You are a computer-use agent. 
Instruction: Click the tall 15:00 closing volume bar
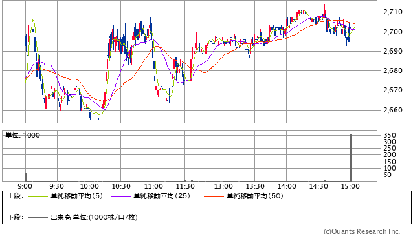(x=351, y=158)
